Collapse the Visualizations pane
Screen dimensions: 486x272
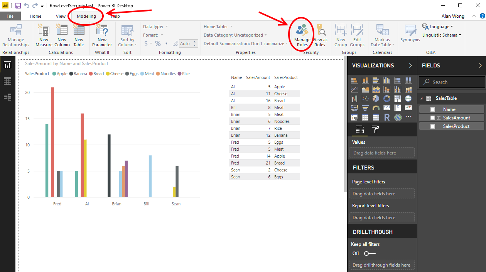410,65
